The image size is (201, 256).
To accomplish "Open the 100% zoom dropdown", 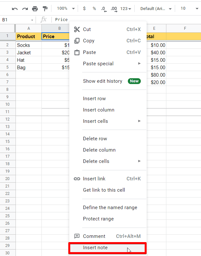I will [x=66, y=8].
